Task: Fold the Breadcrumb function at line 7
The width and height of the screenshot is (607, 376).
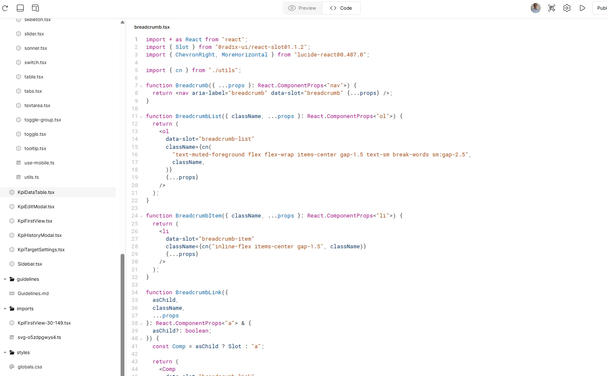Action: click(x=141, y=86)
